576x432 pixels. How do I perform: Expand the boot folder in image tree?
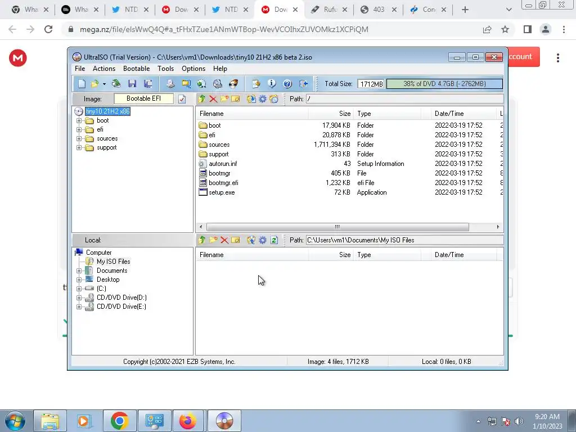click(x=79, y=120)
